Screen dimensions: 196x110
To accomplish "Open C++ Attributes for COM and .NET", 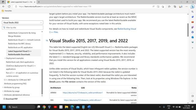I will (x=17, y=80).
